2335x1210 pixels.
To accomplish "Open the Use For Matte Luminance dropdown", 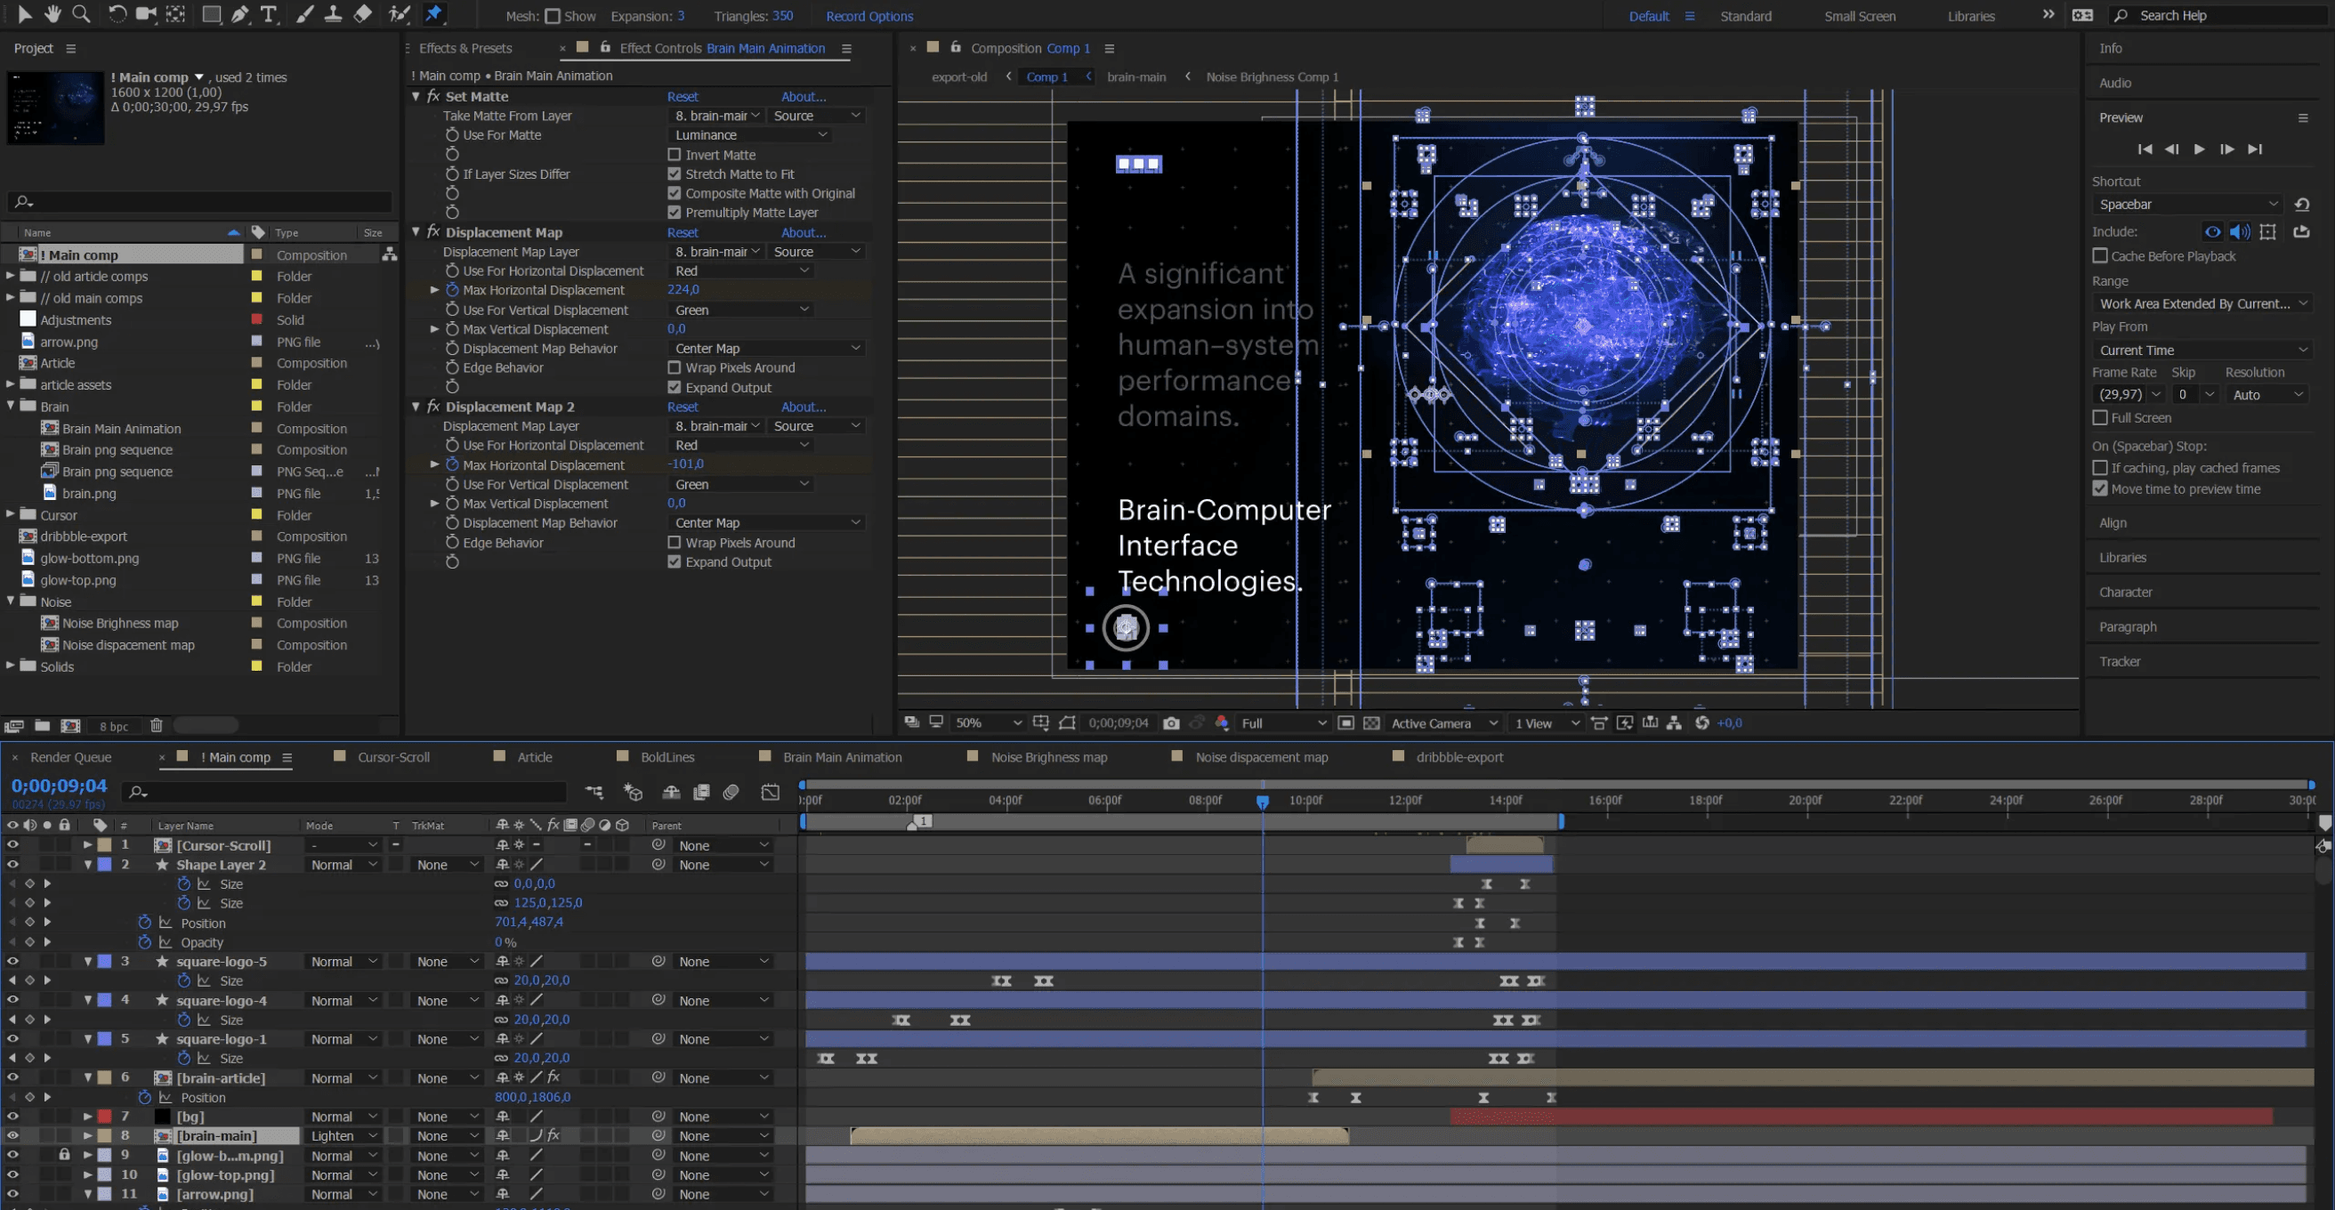I will 750,135.
